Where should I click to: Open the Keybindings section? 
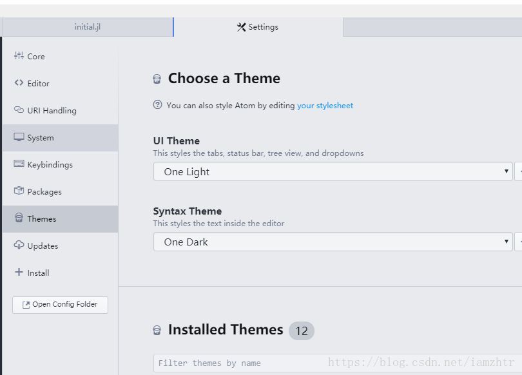point(61,165)
